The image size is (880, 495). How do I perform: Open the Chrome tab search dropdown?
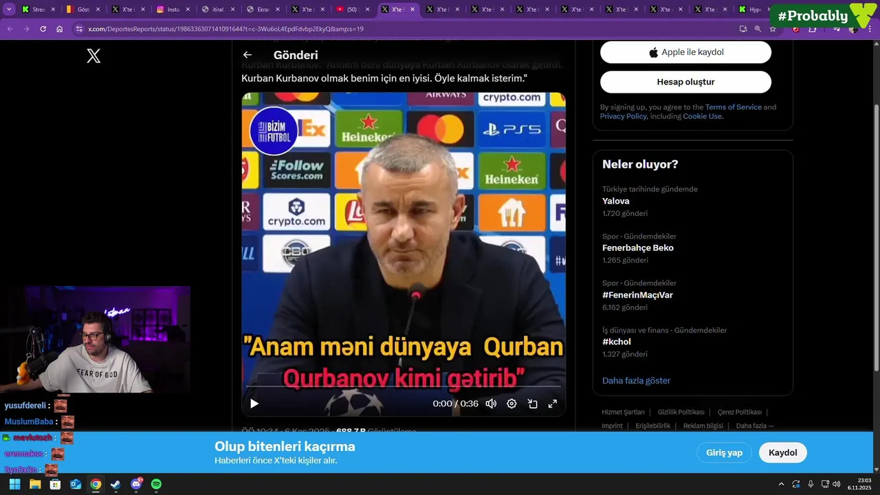pos(9,10)
